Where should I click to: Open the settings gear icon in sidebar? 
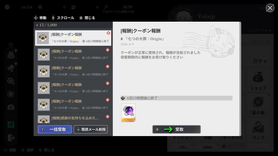point(11,81)
